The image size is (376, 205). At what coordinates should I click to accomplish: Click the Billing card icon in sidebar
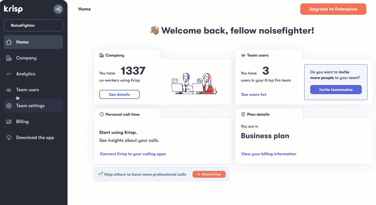click(x=9, y=121)
